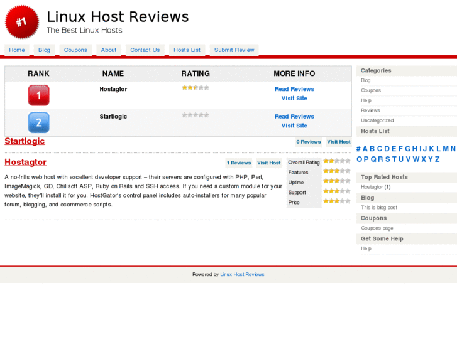
Task: Click the MORE INFO column header
Action: (x=294, y=73)
